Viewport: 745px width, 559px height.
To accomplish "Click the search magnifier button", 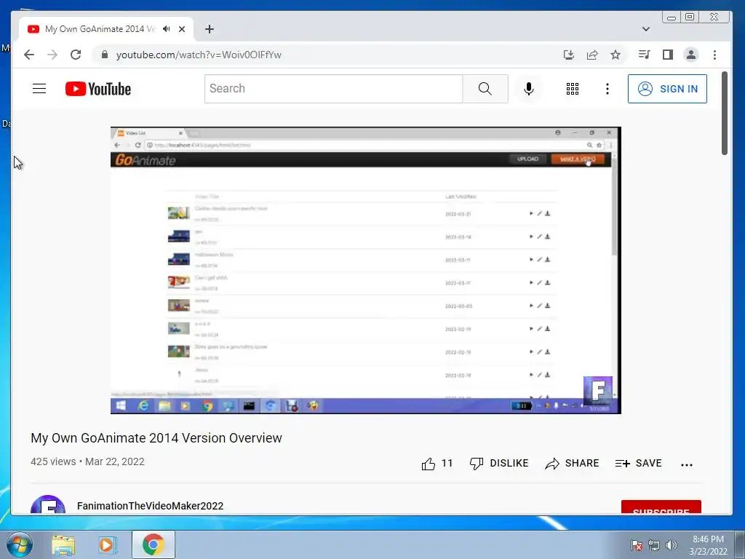I will point(485,88).
